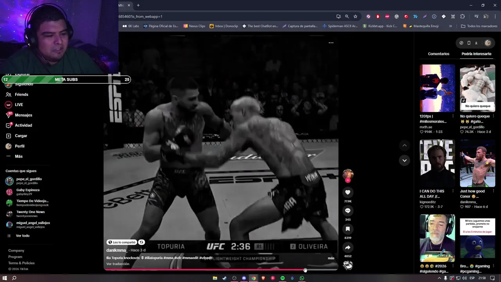This screenshot has height=282, width=501.
Task: Open the red hand AdBlock extension
Action: tap(378, 16)
